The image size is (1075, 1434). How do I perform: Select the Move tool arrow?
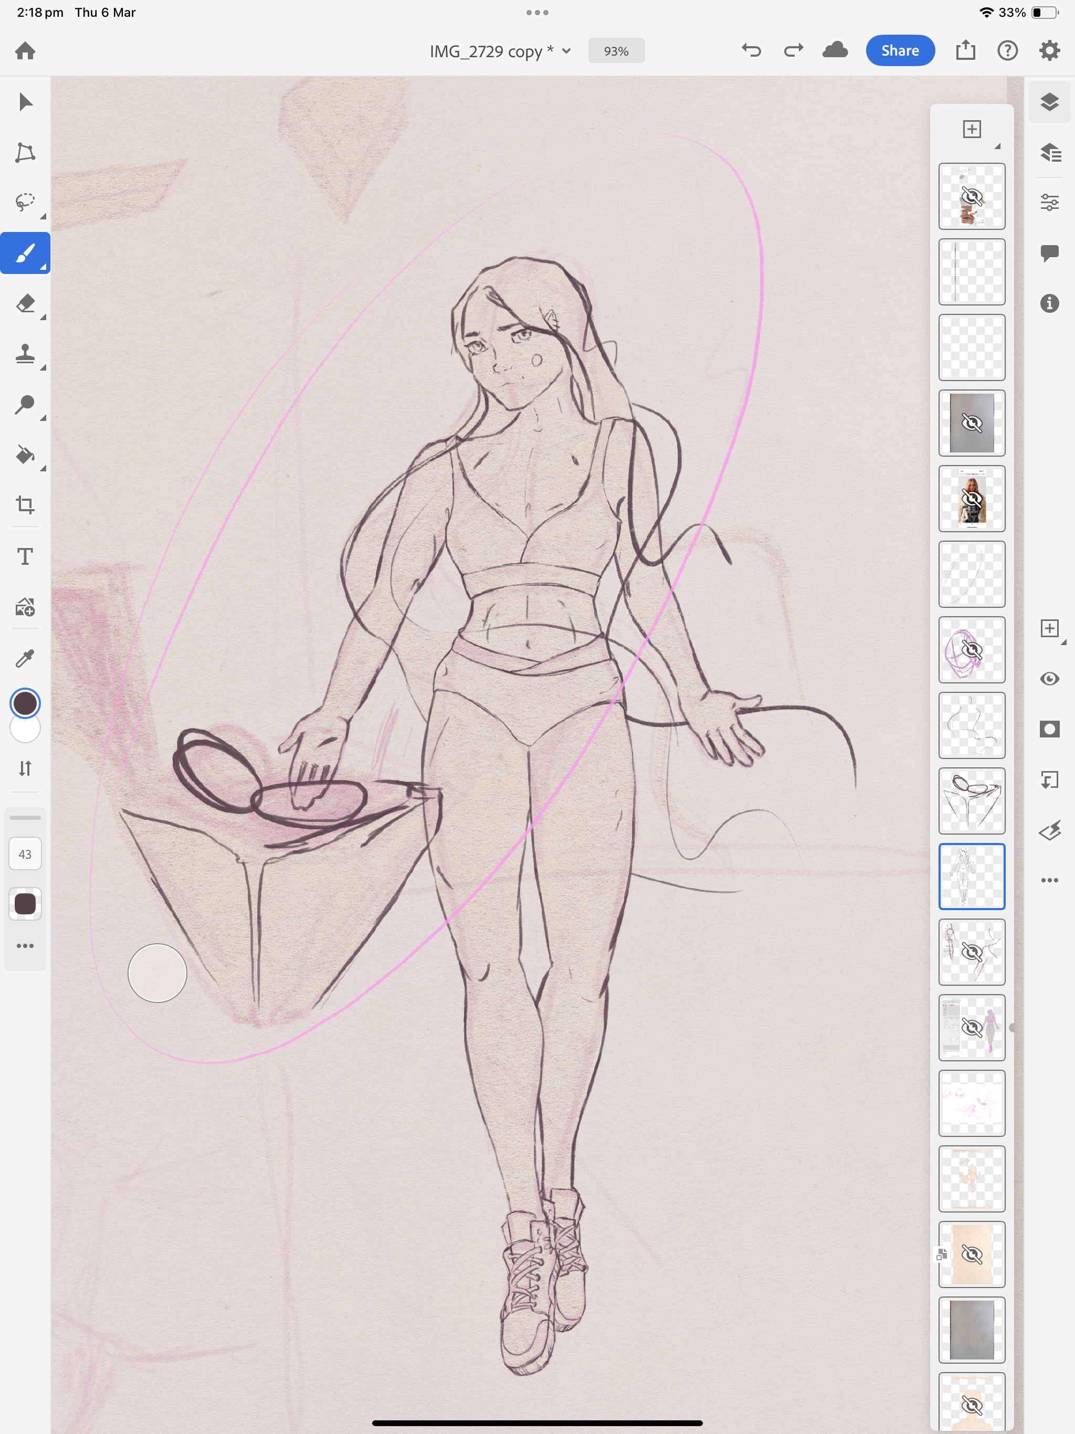click(x=25, y=102)
